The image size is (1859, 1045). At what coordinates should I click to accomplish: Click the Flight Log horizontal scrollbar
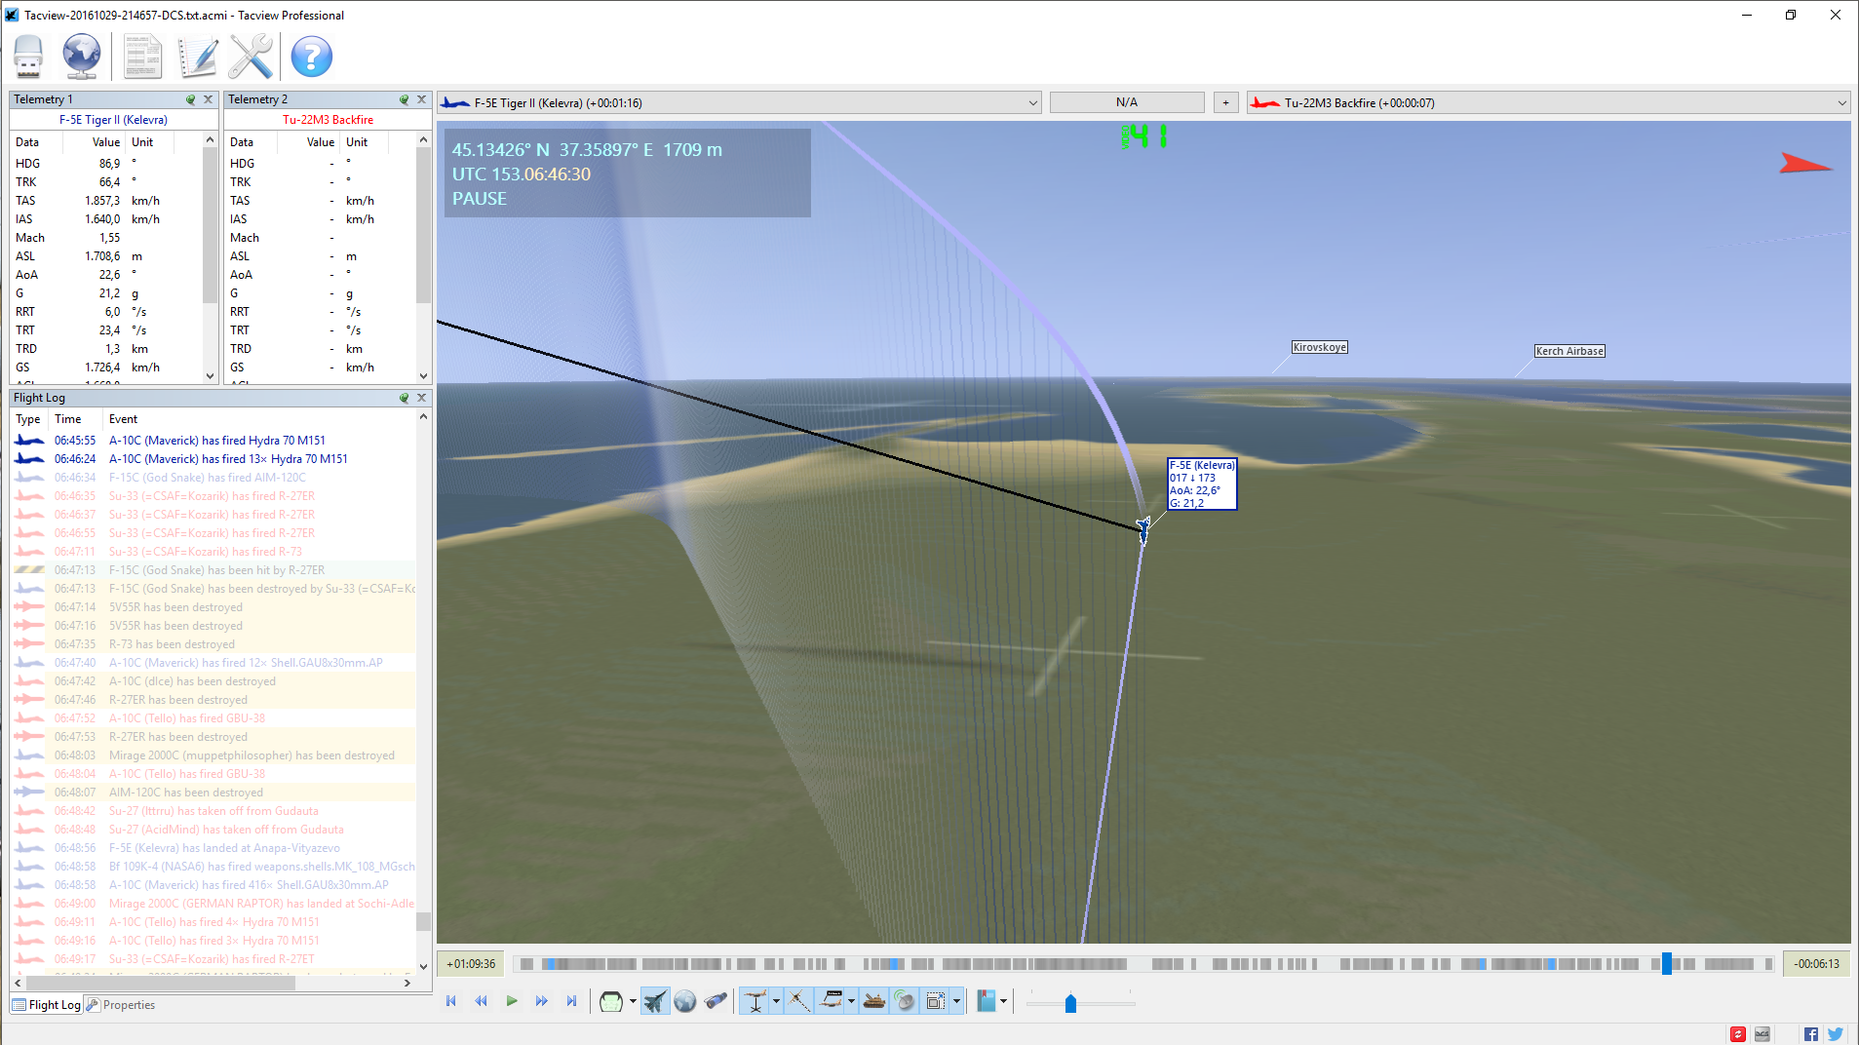(159, 983)
